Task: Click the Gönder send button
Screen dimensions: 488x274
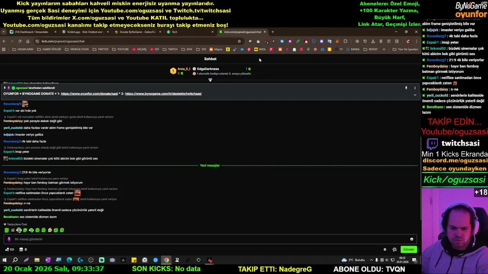Action: [408, 249]
